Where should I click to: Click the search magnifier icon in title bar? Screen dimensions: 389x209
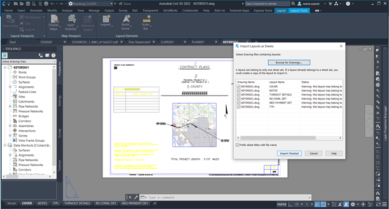click(293, 3)
